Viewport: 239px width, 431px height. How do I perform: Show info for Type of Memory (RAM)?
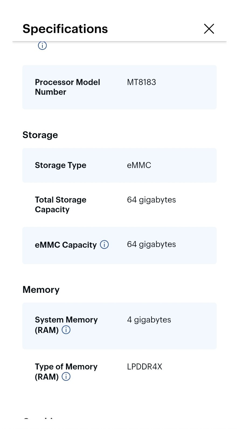66,377
